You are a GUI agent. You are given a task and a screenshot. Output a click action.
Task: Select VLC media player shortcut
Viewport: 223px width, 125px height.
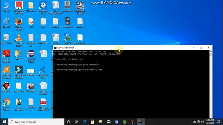(18, 40)
